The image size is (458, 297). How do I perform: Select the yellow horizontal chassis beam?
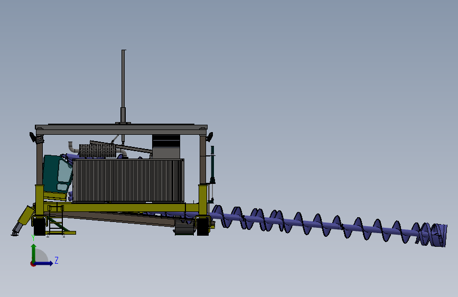(121, 208)
